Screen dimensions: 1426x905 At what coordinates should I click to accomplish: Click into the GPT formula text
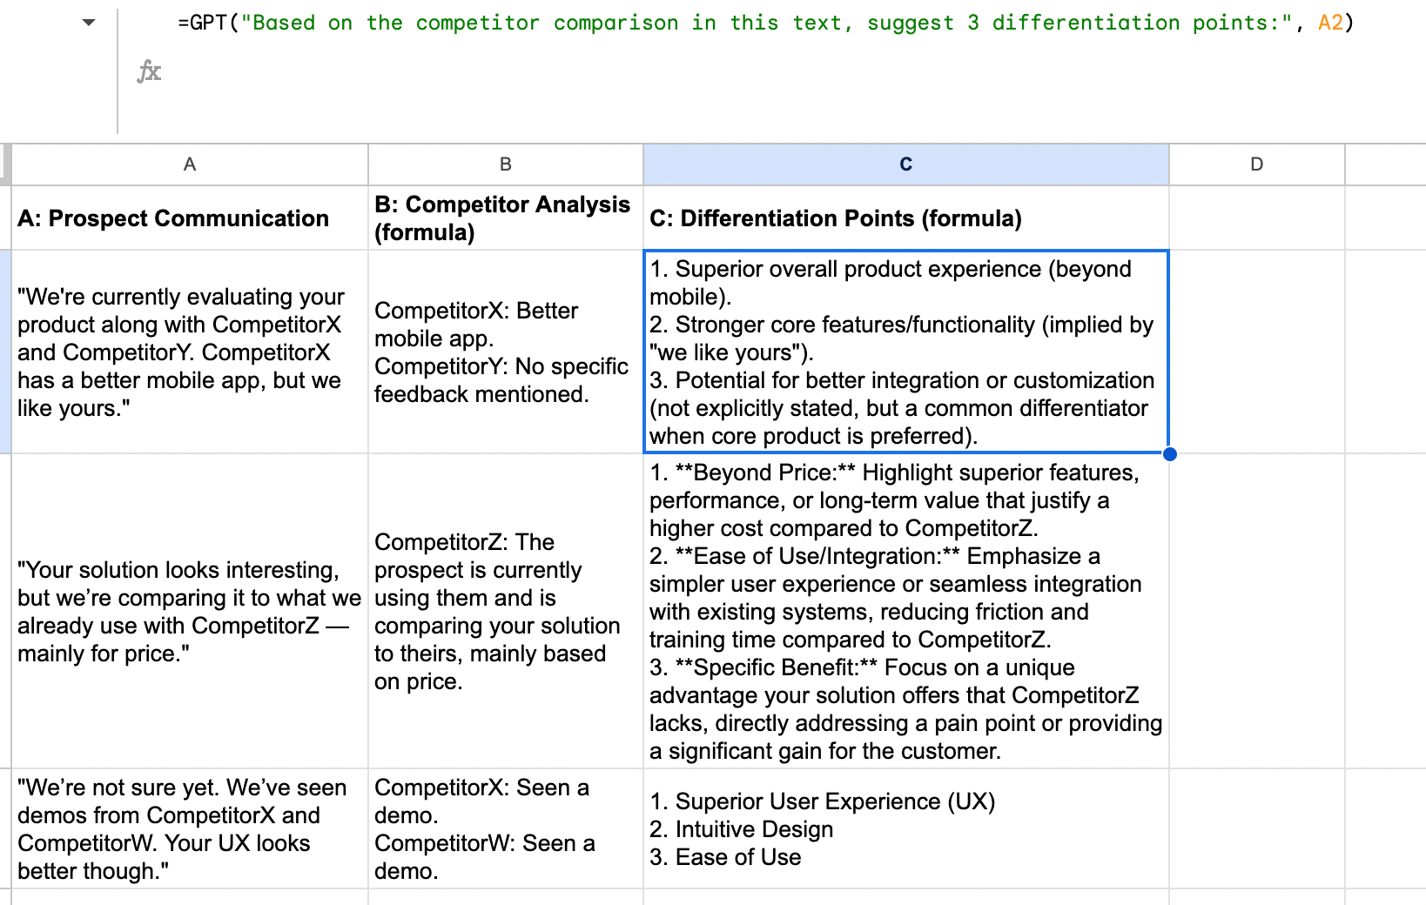click(764, 23)
